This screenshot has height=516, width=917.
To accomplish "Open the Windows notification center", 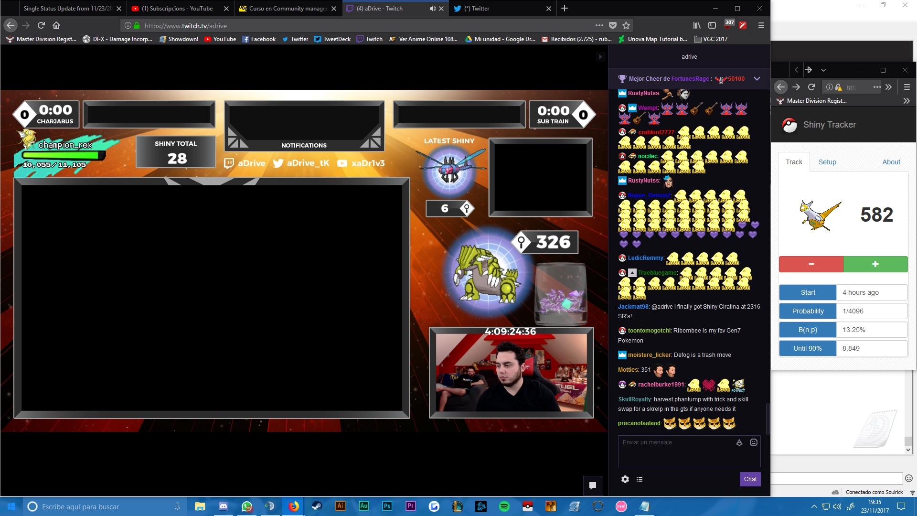I will tap(901, 506).
